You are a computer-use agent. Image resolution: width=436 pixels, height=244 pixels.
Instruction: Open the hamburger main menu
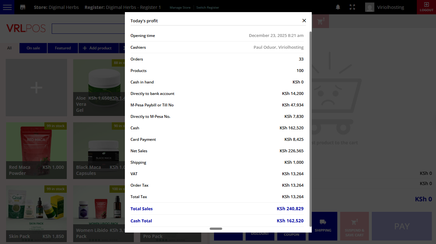(x=7, y=7)
